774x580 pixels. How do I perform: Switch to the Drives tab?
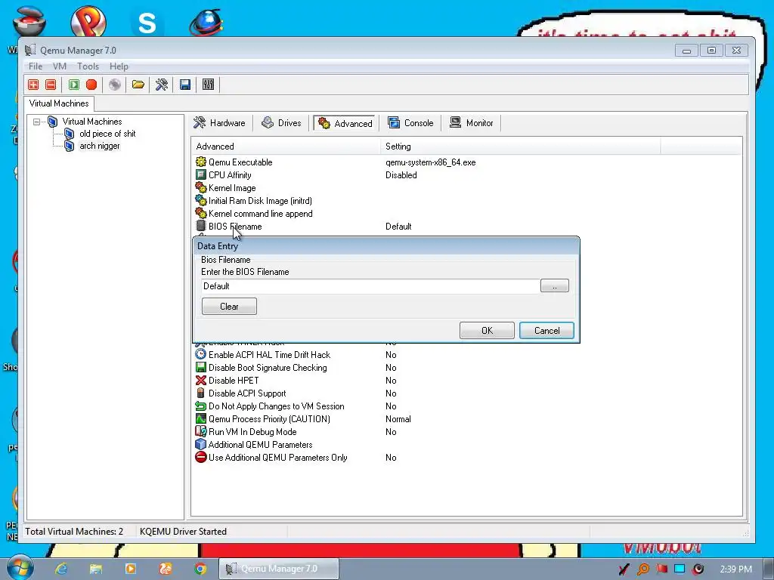(x=282, y=123)
